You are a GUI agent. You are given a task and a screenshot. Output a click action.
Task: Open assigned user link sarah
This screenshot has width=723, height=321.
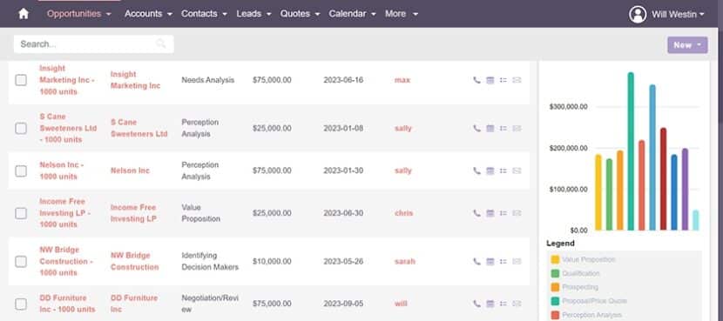[405, 262]
